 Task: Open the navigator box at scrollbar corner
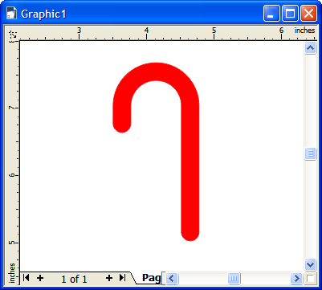click(x=311, y=279)
